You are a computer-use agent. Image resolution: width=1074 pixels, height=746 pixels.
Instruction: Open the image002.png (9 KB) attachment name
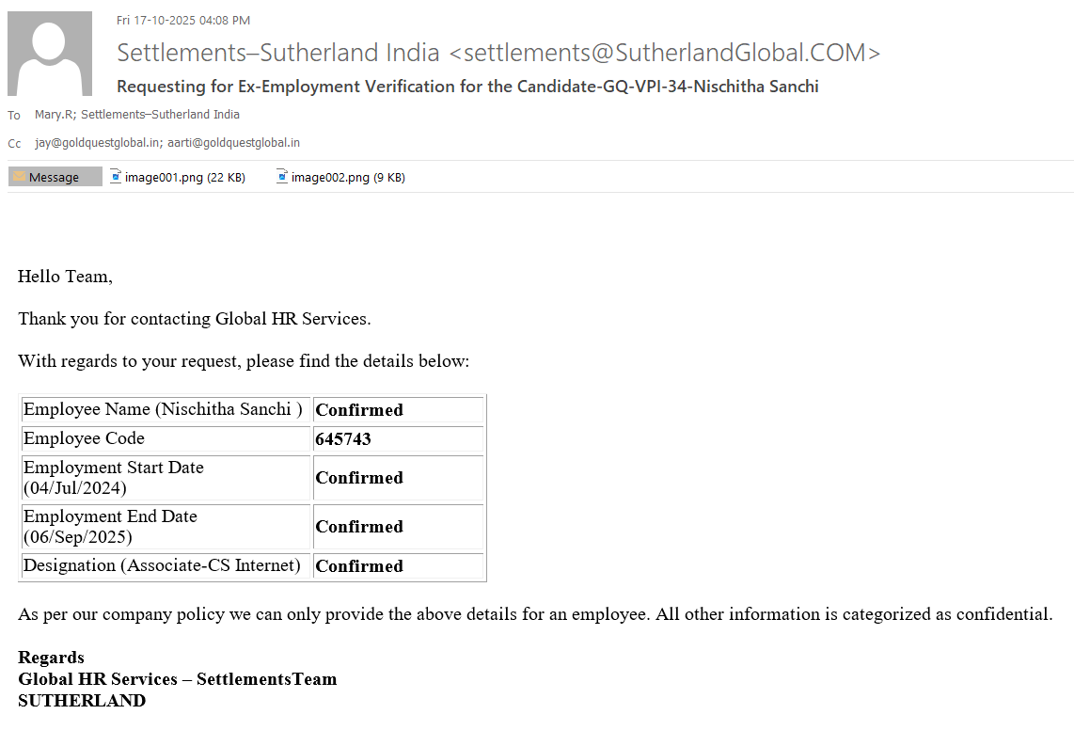point(348,177)
